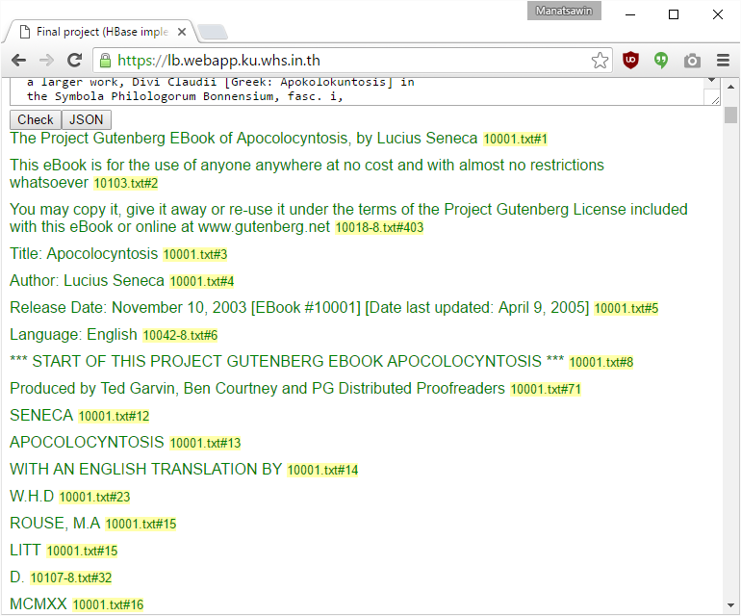Image resolution: width=741 pixels, height=616 pixels.
Task: Click the 10001.txt#16 source tag
Action: [108, 605]
